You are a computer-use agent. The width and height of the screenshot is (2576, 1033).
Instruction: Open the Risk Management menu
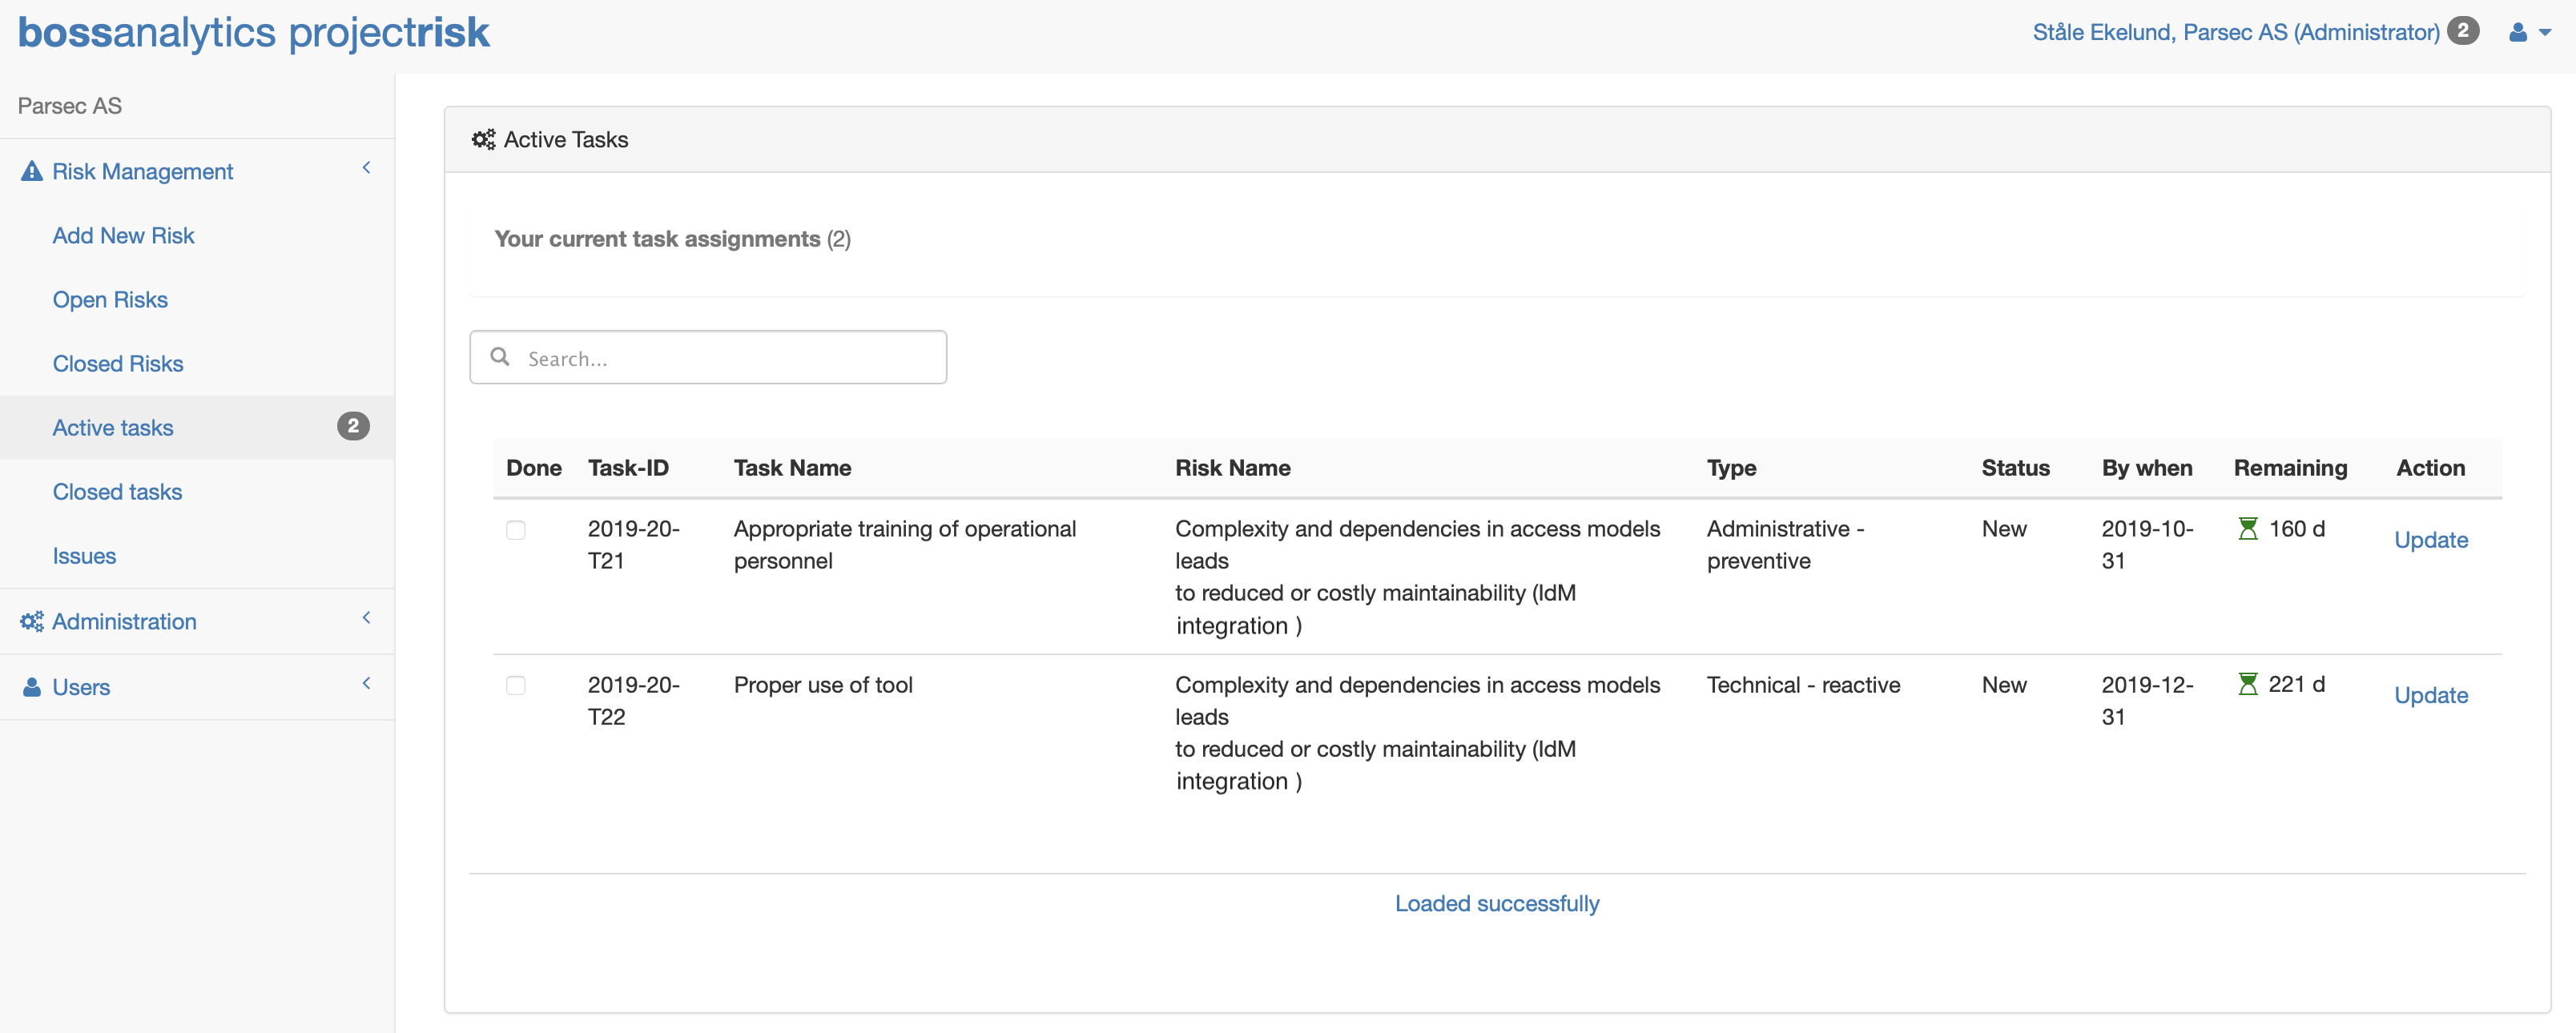coord(142,171)
